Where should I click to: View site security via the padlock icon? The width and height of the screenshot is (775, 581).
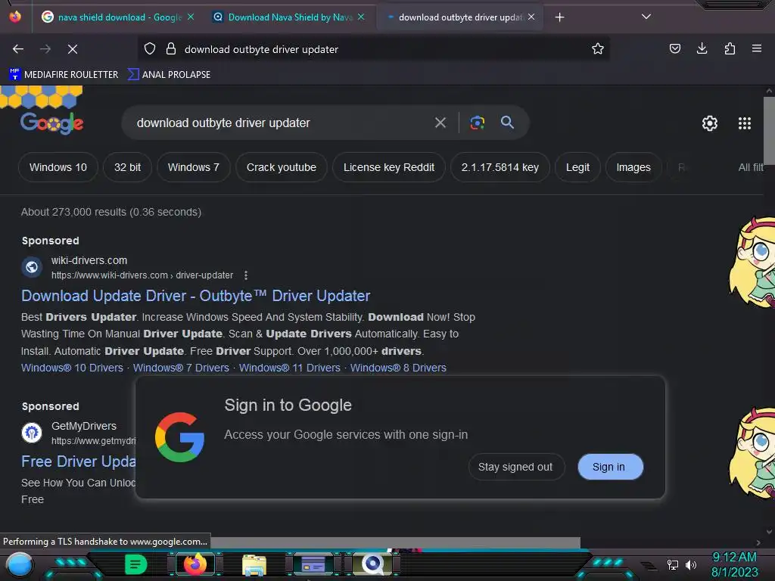point(171,48)
